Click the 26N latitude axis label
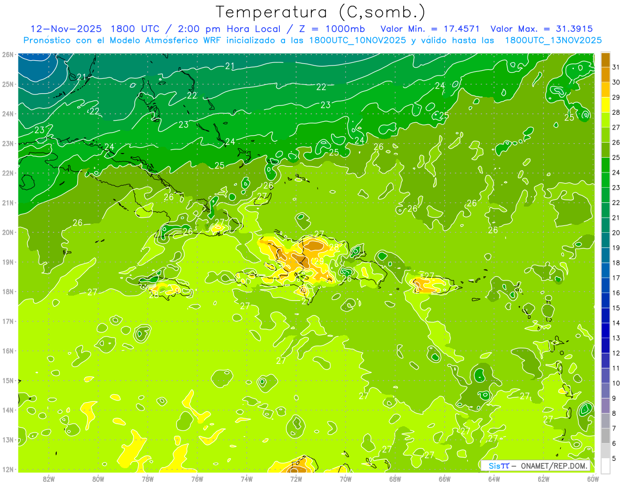The image size is (630, 486). tap(8, 55)
